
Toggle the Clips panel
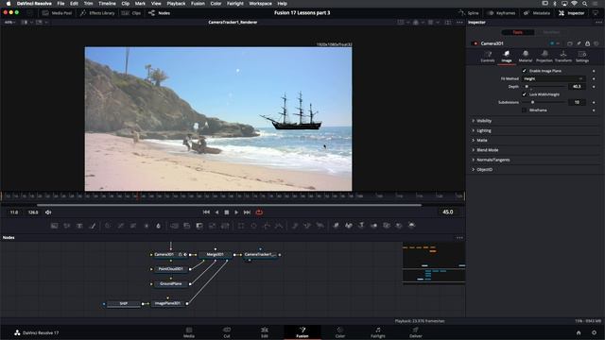coord(131,13)
